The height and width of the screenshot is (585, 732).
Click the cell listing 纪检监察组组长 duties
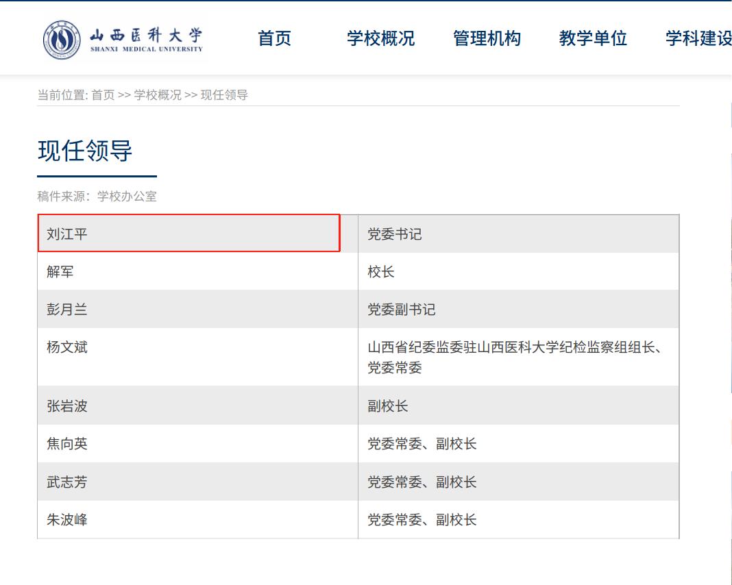(x=517, y=356)
